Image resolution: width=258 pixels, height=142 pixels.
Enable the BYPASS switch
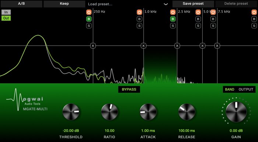coord(129,90)
